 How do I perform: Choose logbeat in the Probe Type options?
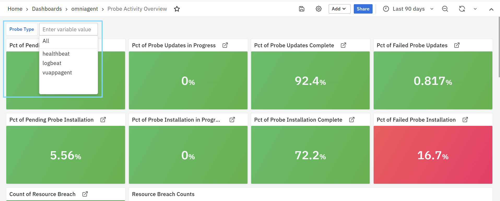click(x=52, y=63)
